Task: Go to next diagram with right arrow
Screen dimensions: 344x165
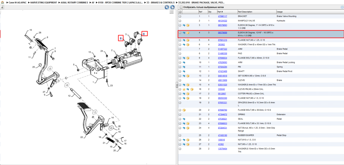Action: point(172,7)
